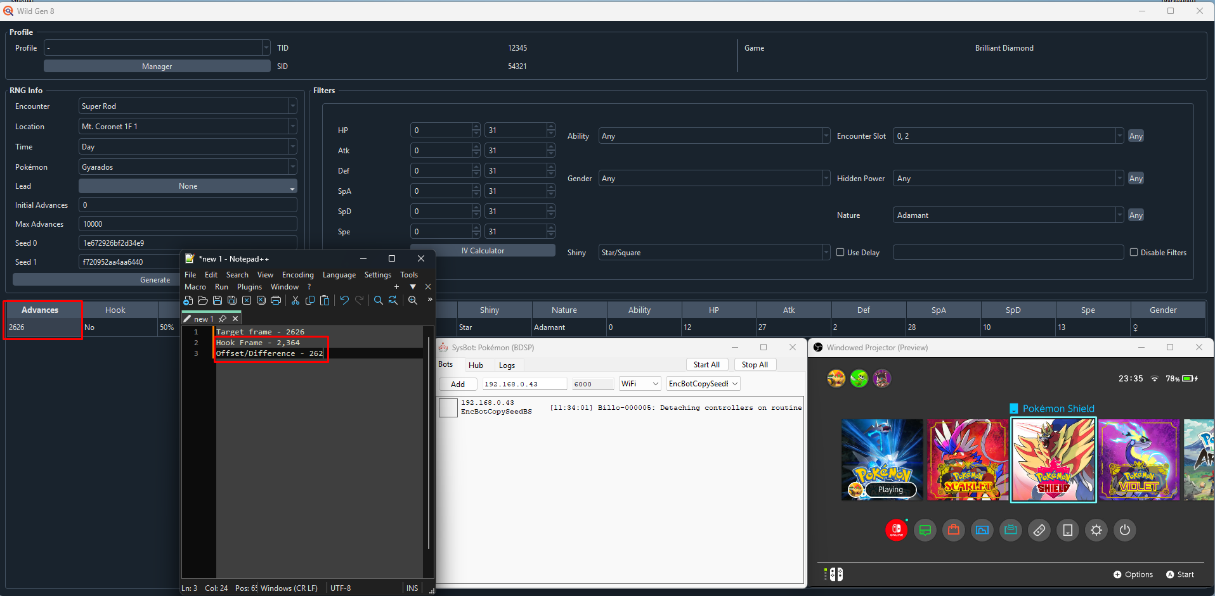Click the Redo icon in Notepad++

[359, 300]
